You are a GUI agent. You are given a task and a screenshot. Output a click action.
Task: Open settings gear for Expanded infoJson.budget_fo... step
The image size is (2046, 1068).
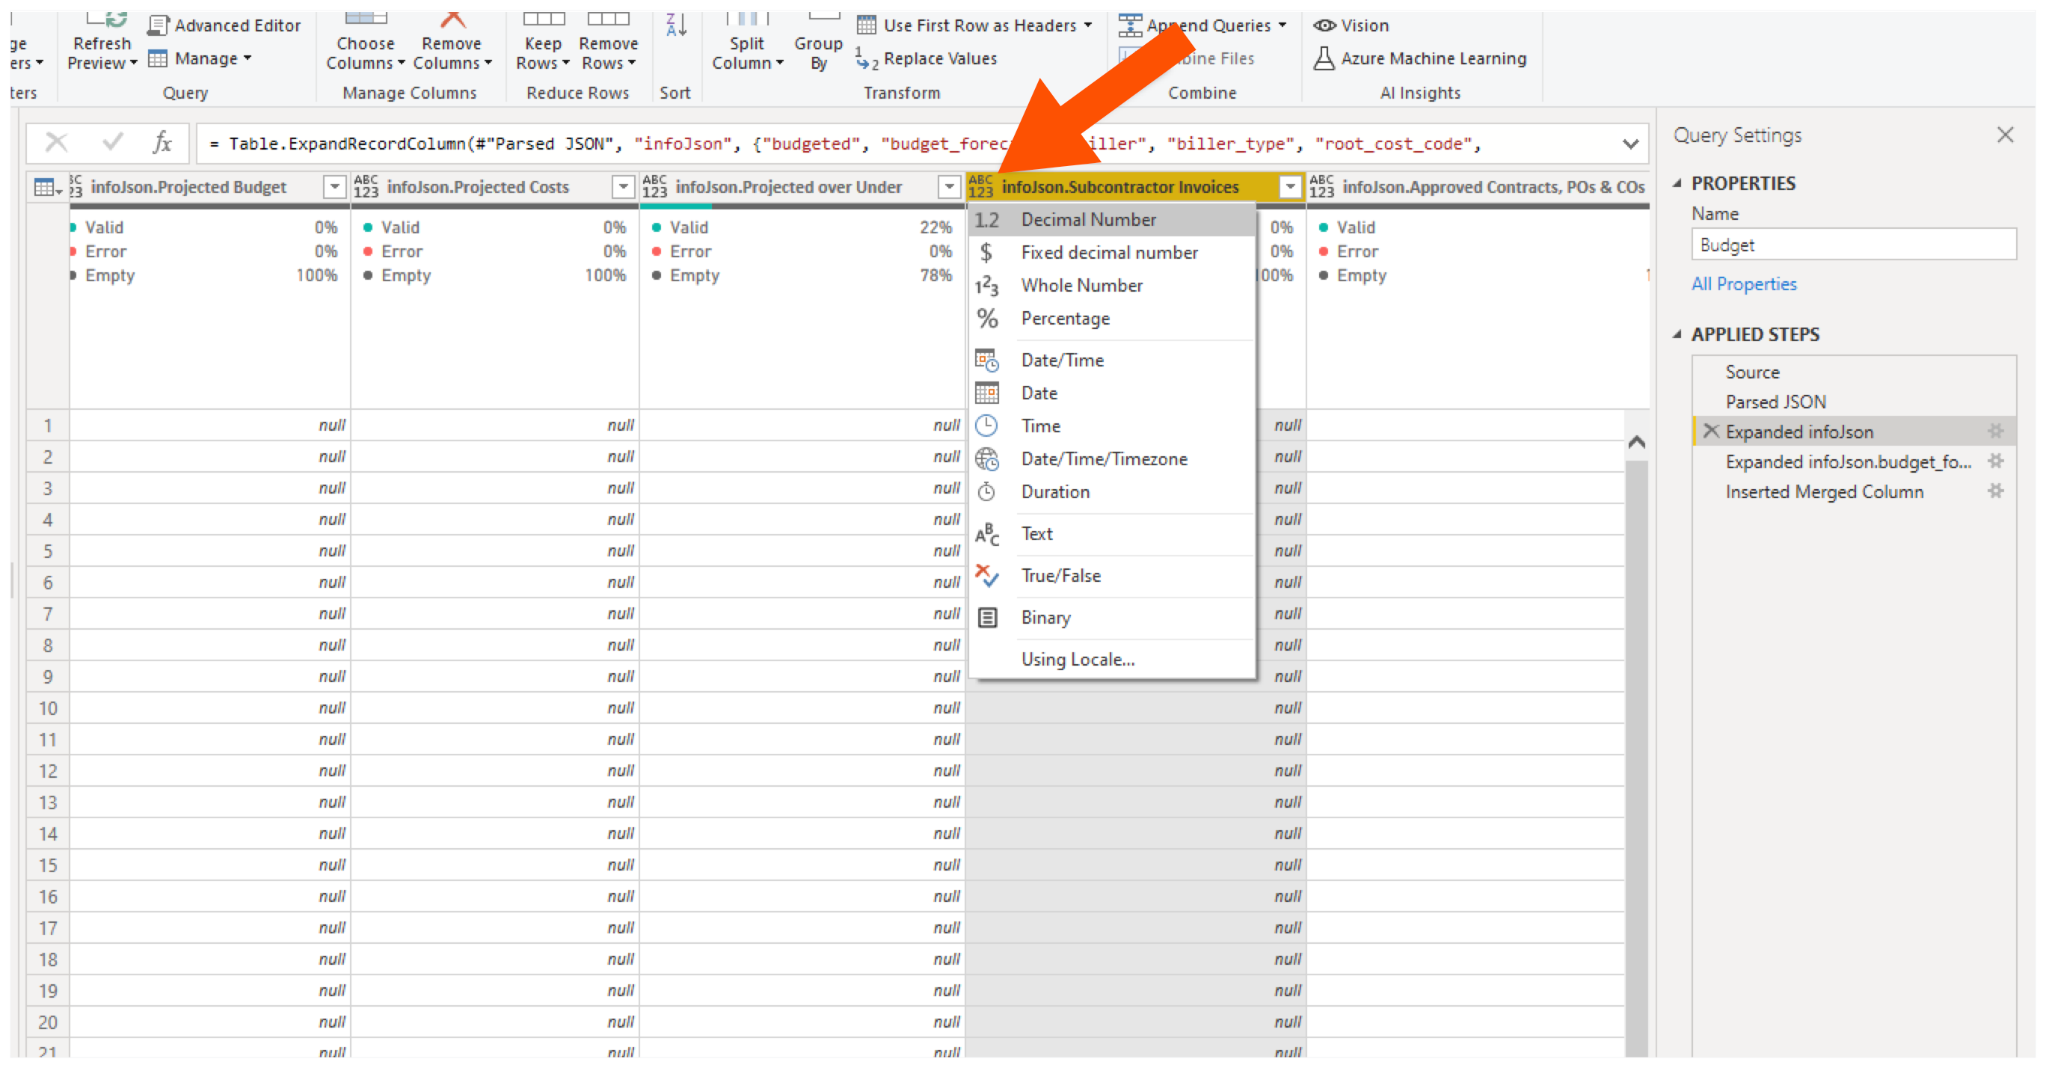click(x=1995, y=461)
